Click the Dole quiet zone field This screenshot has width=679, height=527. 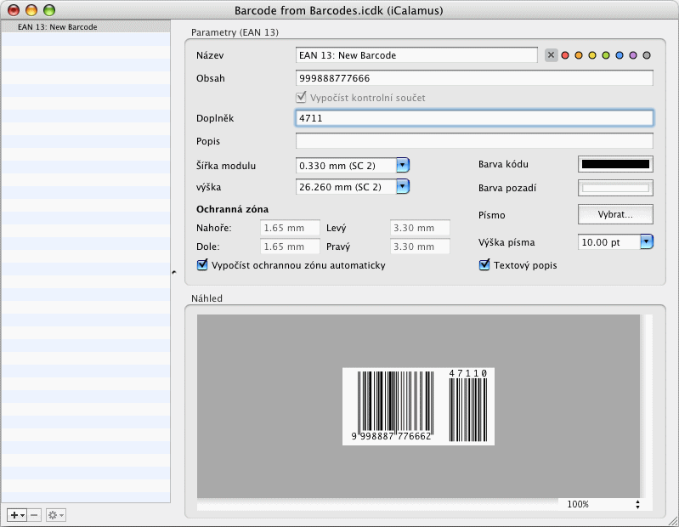coord(290,246)
